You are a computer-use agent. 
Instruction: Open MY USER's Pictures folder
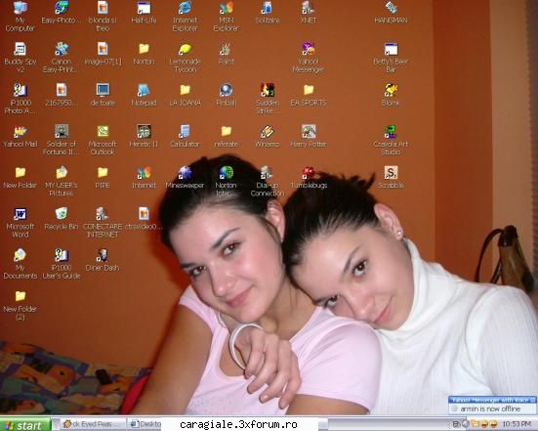pos(62,182)
